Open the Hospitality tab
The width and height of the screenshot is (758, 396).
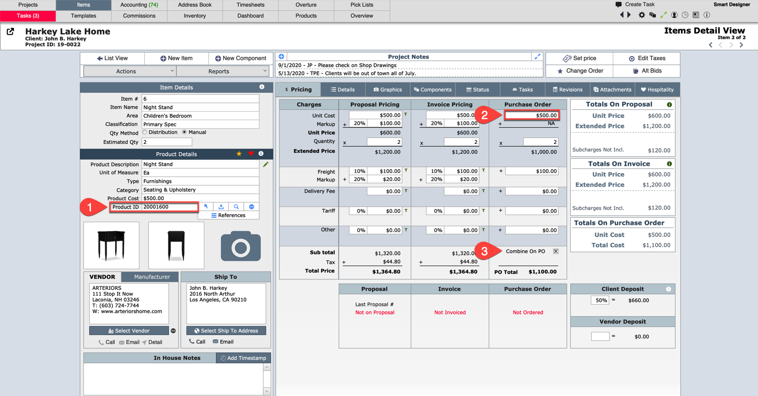[657, 90]
